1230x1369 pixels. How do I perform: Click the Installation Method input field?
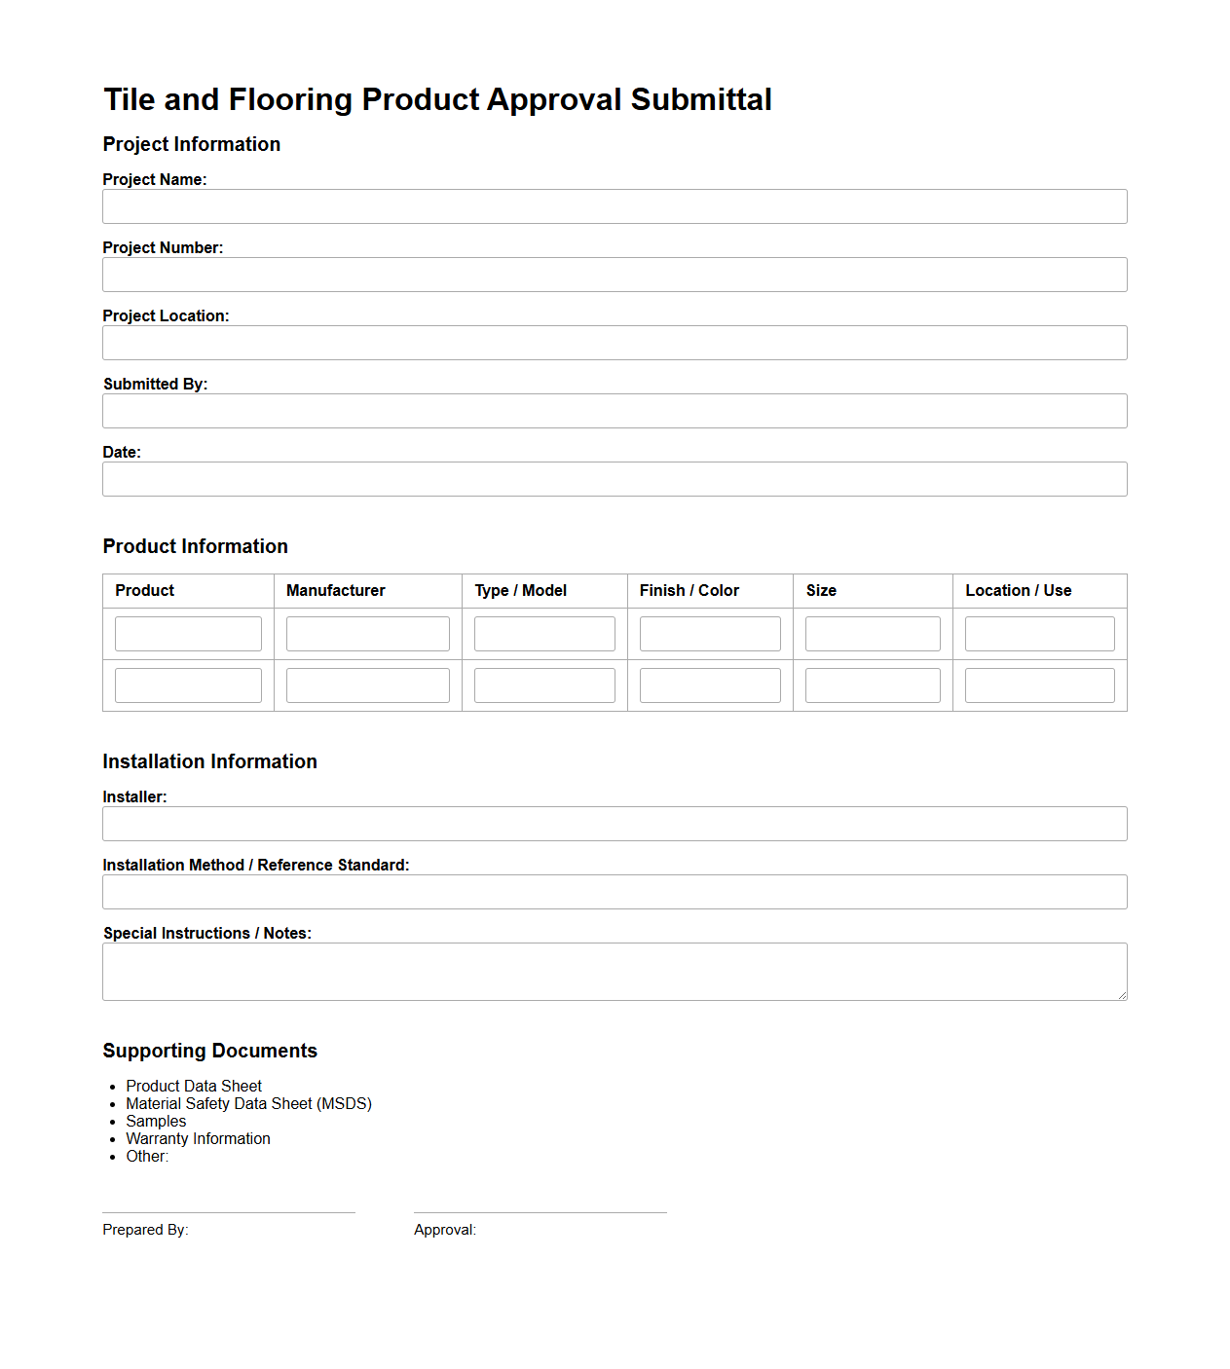tap(614, 891)
